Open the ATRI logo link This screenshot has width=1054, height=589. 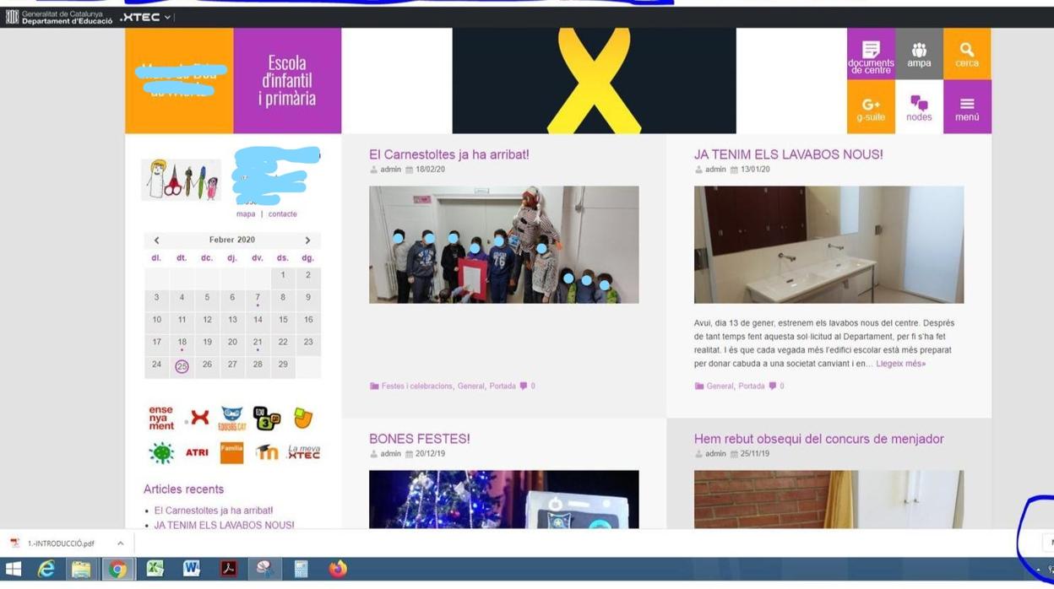pos(197,453)
